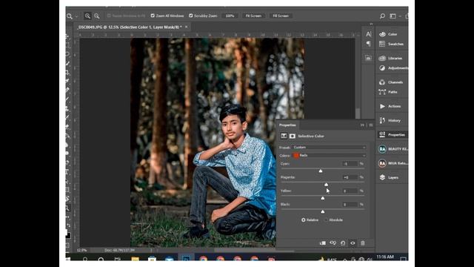This screenshot has height=267, width=474.
Task: Toggle adjustment layer visibility eye icon
Action: click(353, 243)
